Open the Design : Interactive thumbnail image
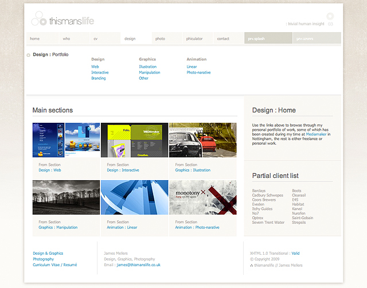 click(135, 140)
